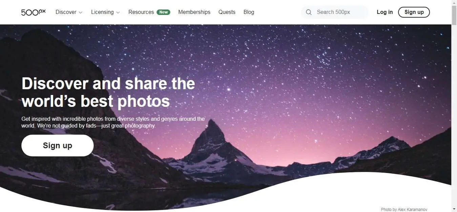Click the large white Sign up button
The height and width of the screenshot is (212, 457).
pyautogui.click(x=58, y=146)
